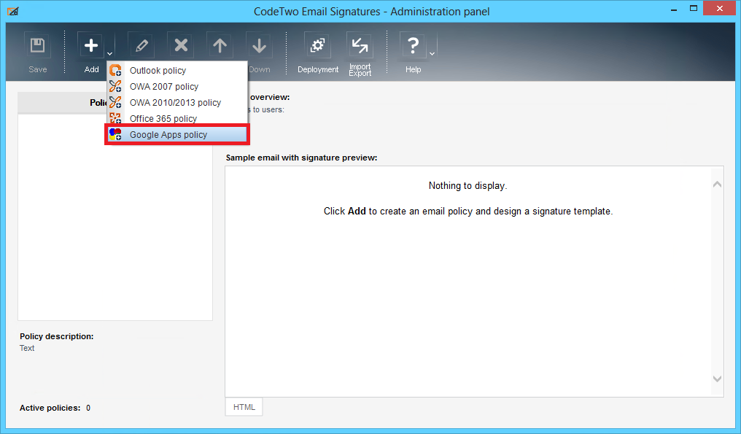The height and width of the screenshot is (434, 741).
Task: Click preview scrollbar down arrow
Action: click(x=717, y=379)
